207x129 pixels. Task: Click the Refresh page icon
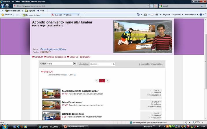pos(152,6)
